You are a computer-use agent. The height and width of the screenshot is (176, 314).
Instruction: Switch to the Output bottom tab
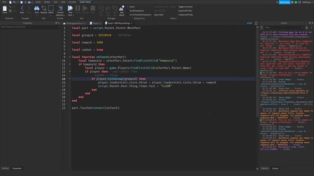point(275,168)
